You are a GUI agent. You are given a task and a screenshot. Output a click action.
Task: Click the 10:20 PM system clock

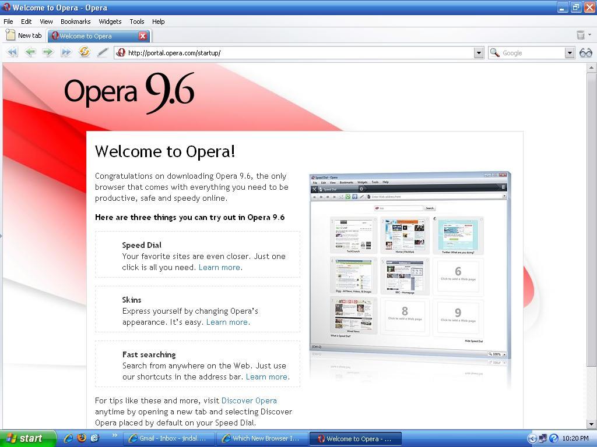click(575, 439)
